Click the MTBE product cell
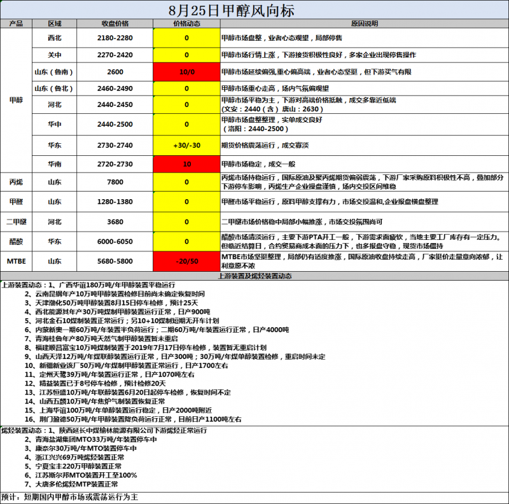 pyautogui.click(x=17, y=261)
